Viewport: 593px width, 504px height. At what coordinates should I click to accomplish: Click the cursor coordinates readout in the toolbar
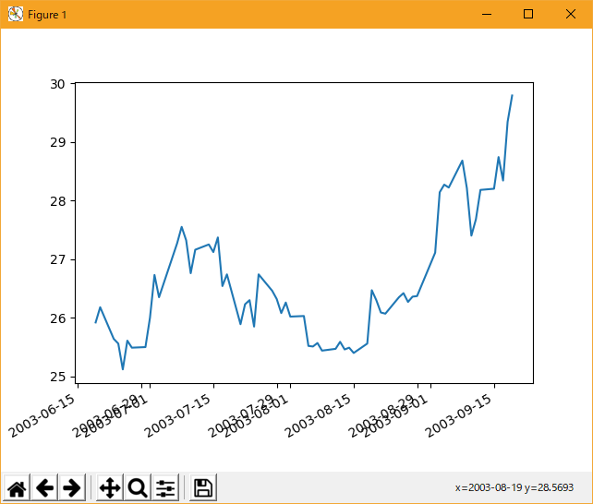[520, 487]
